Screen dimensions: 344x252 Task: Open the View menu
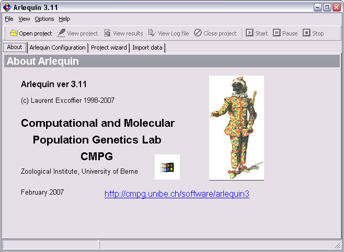coord(24,19)
